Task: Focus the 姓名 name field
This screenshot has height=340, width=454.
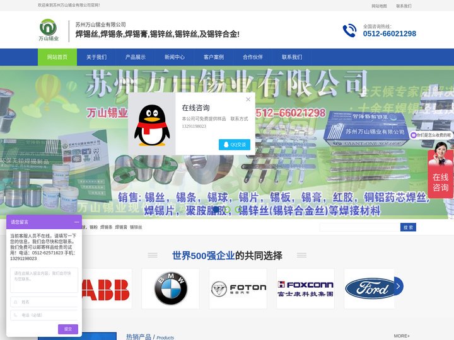Action: (x=44, y=302)
